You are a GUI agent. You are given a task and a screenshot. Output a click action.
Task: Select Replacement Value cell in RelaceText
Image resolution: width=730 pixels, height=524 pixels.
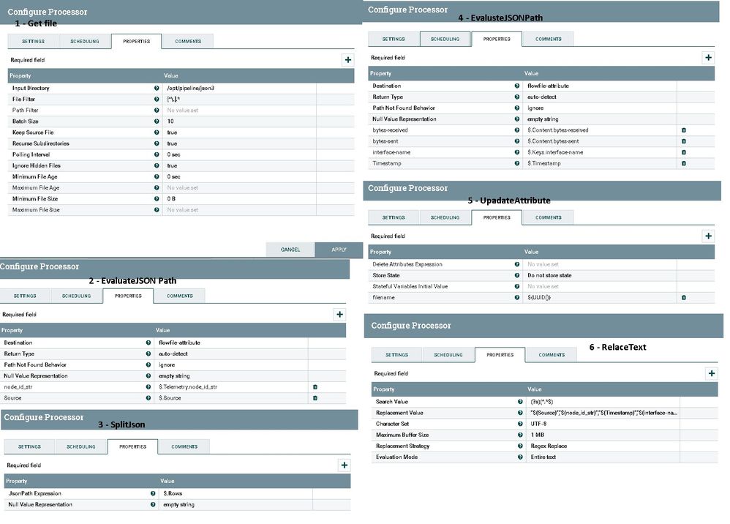pos(603,413)
